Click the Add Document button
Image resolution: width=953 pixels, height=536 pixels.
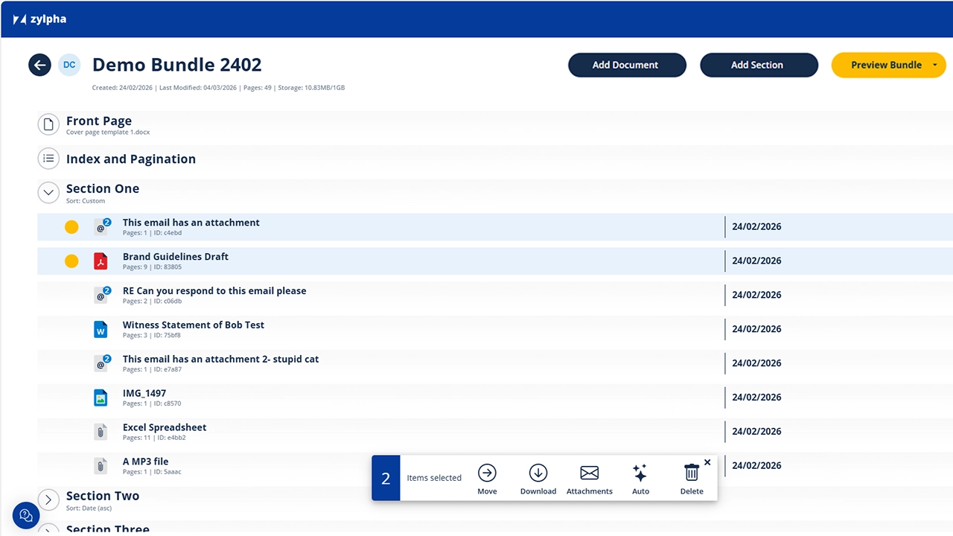[x=627, y=65]
